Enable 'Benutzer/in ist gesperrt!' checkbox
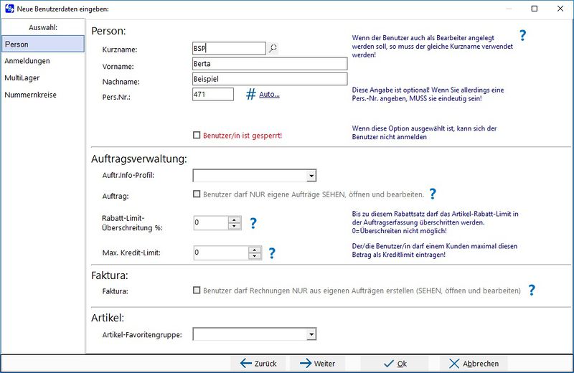The height and width of the screenshot is (373, 574). 197,135
